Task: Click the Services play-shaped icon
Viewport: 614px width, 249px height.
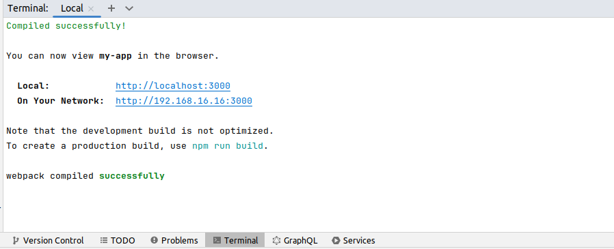Action: click(x=335, y=240)
